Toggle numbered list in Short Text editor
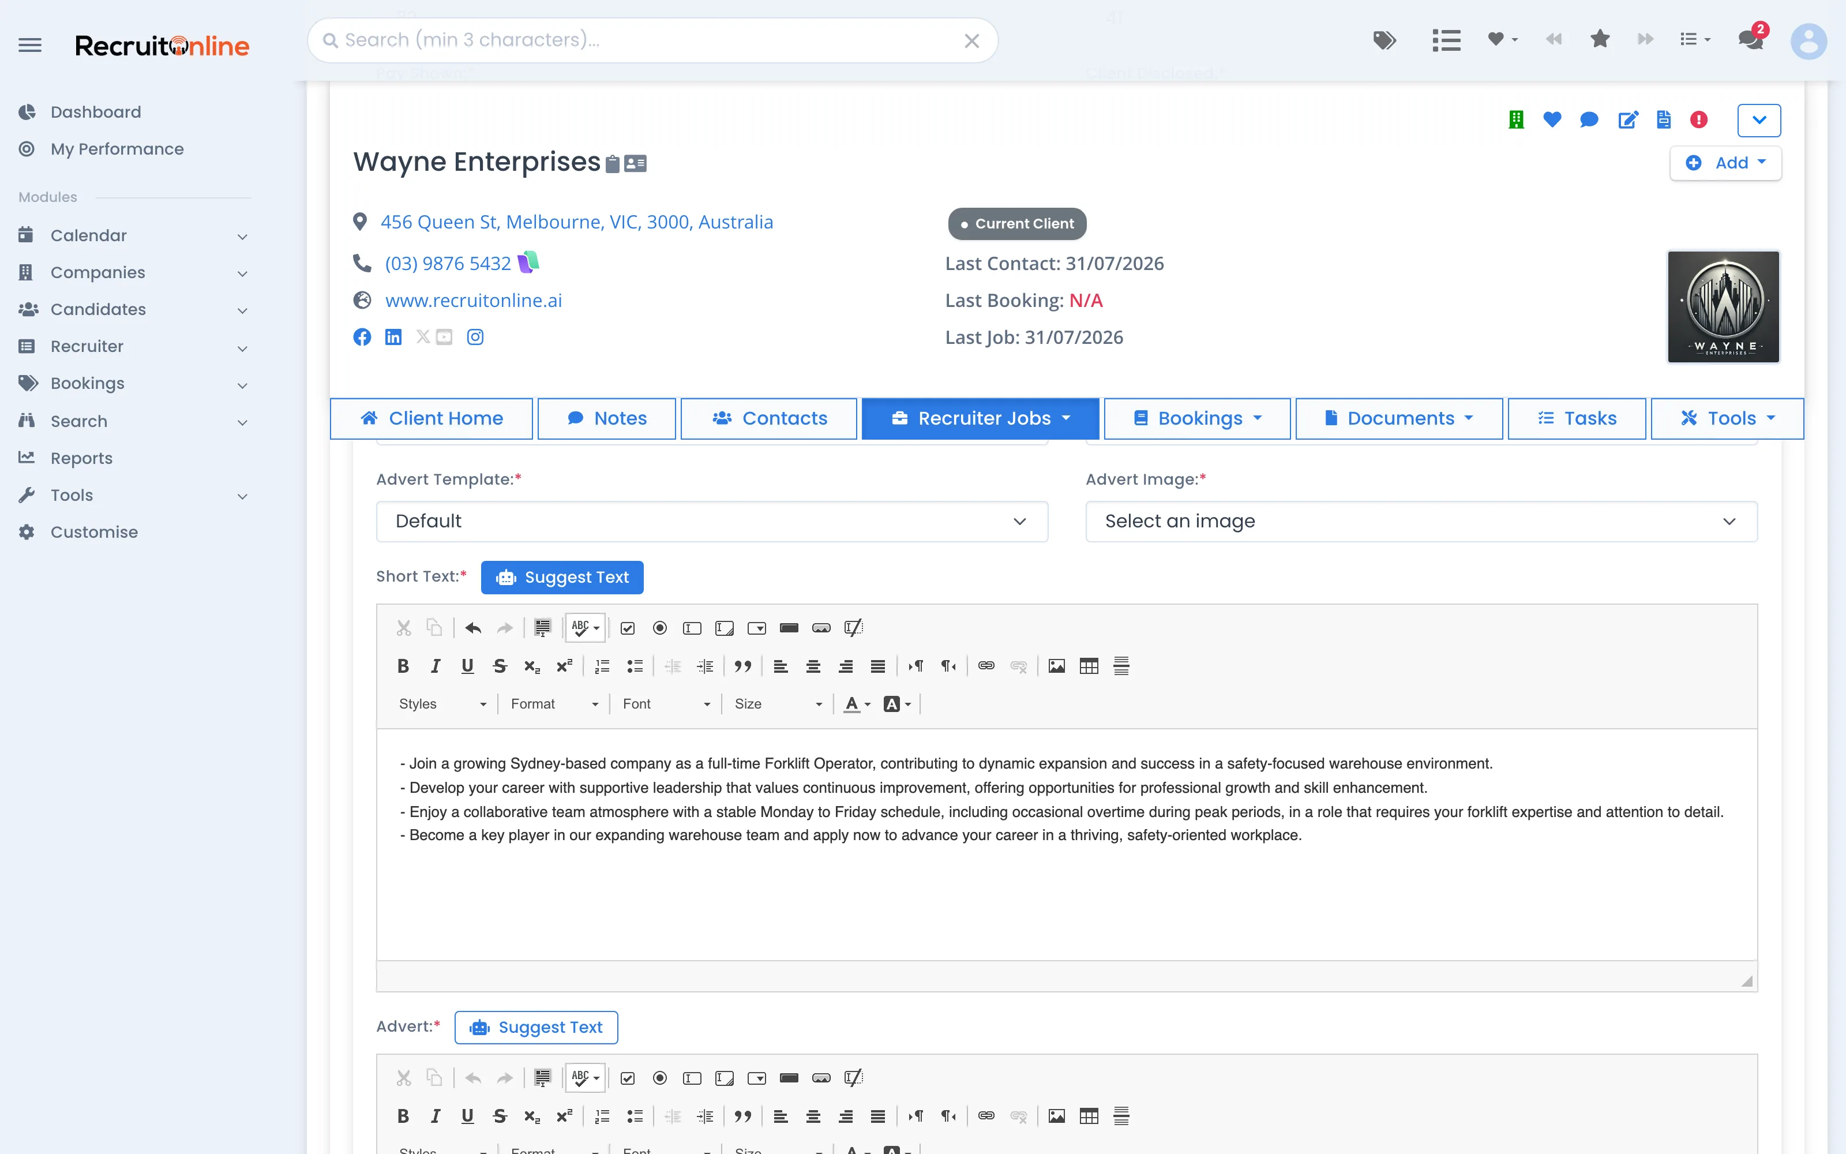Image resolution: width=1846 pixels, height=1154 pixels. [x=603, y=666]
